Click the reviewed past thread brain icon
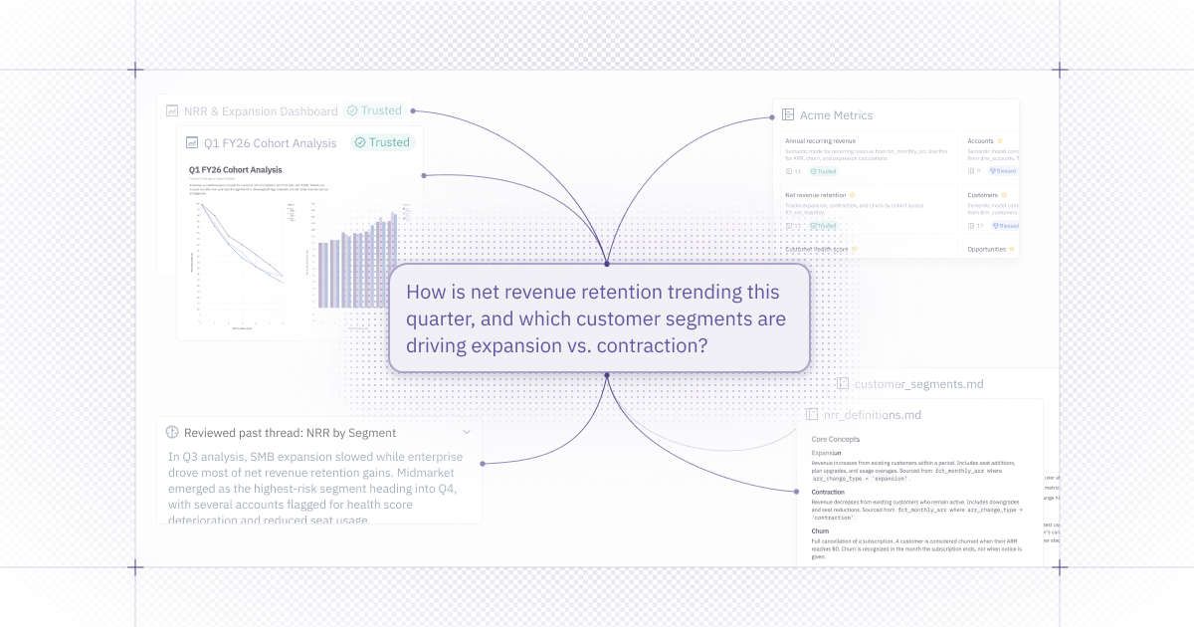This screenshot has width=1194, height=627. 172,433
